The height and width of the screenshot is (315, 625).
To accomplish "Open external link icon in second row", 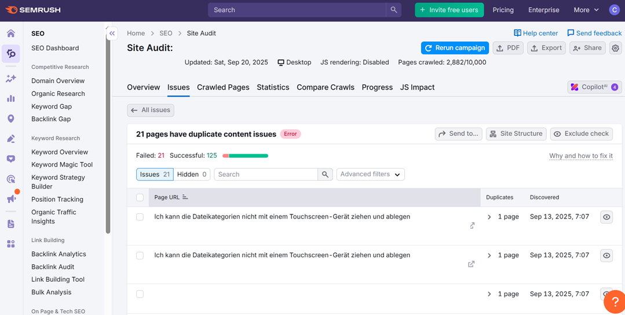I will tap(471, 264).
